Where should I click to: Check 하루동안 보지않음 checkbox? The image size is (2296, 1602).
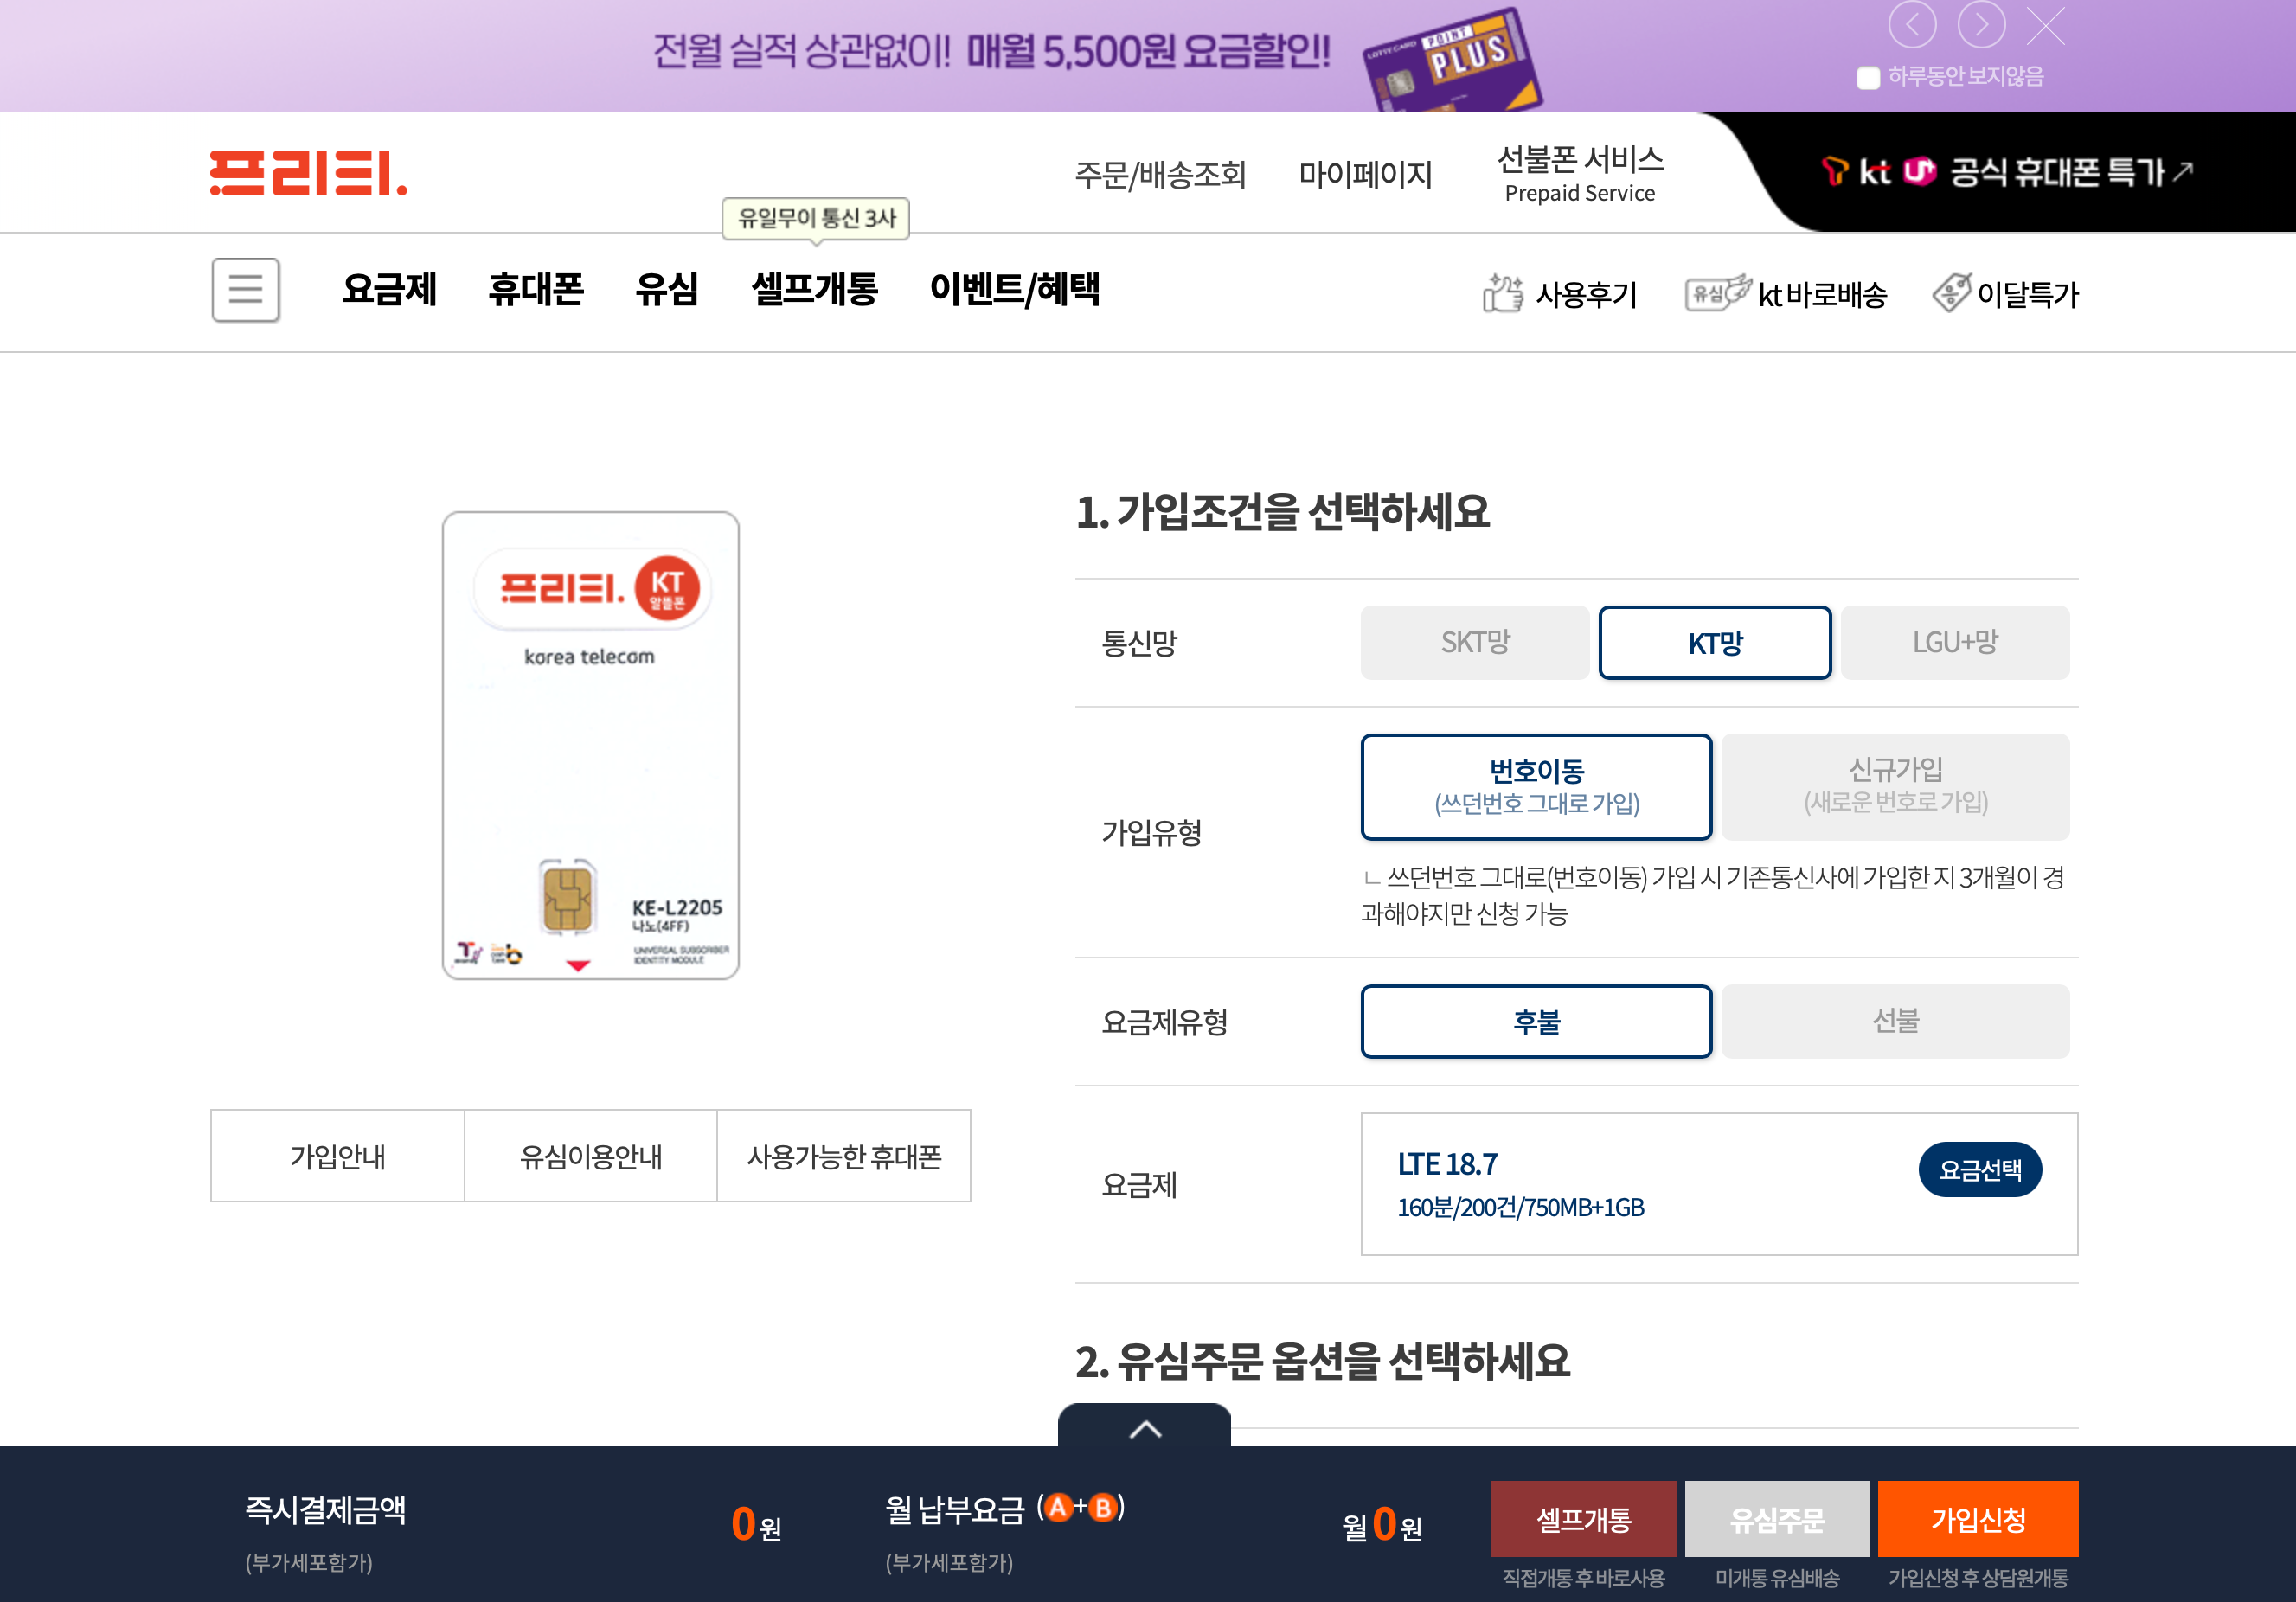pyautogui.click(x=1867, y=77)
